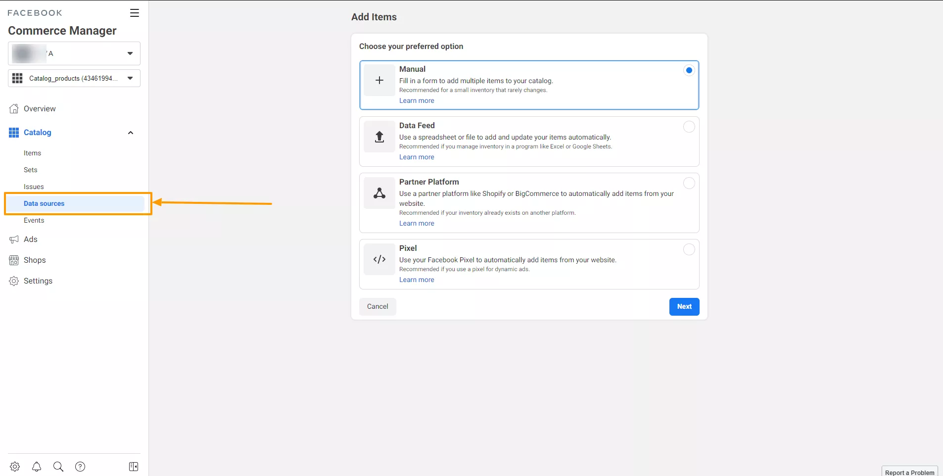Select the Manual radio button
Image resolution: width=943 pixels, height=476 pixels.
(x=689, y=70)
